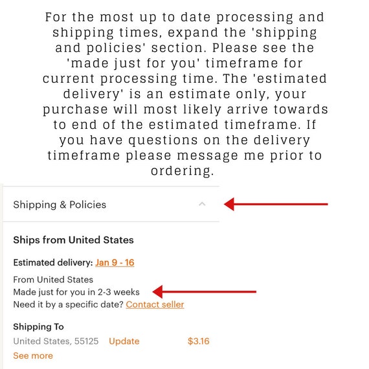
Task: Click the United States, 55125 destination
Action: point(56,341)
